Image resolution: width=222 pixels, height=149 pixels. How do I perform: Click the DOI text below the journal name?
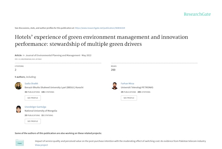click(28, 59)
